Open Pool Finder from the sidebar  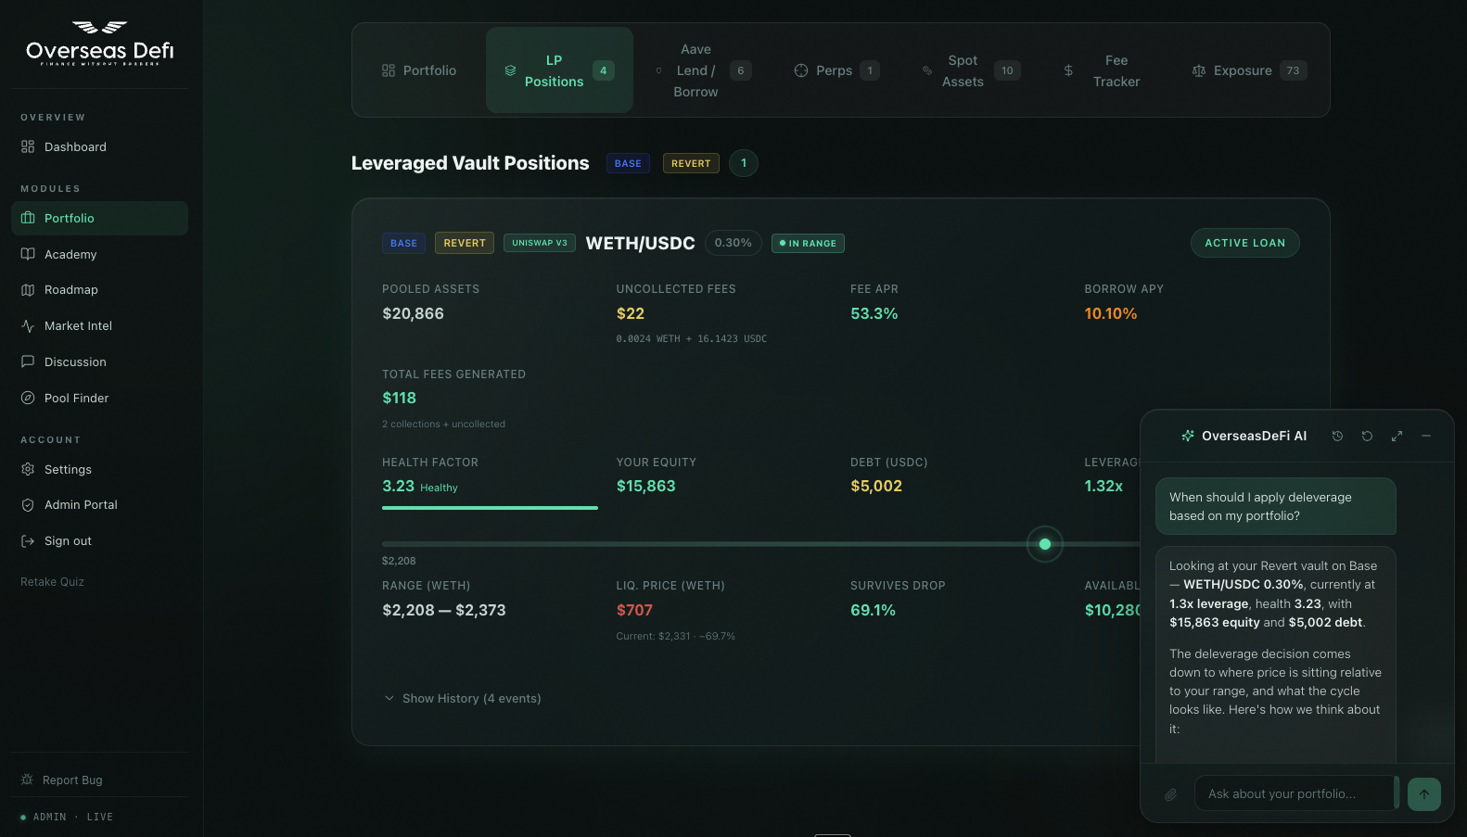[x=99, y=398]
